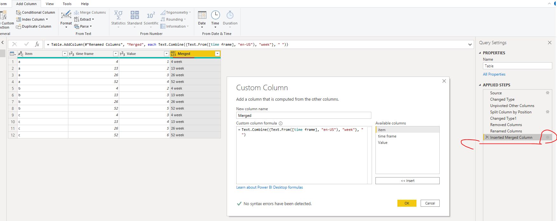Expand the Queries pane chevron
The width and height of the screenshot is (557, 221).
(3, 43)
